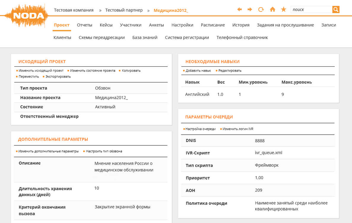This screenshot has height=223, width=352.
Task: Click the Экспортировать link
Action: click(58, 76)
